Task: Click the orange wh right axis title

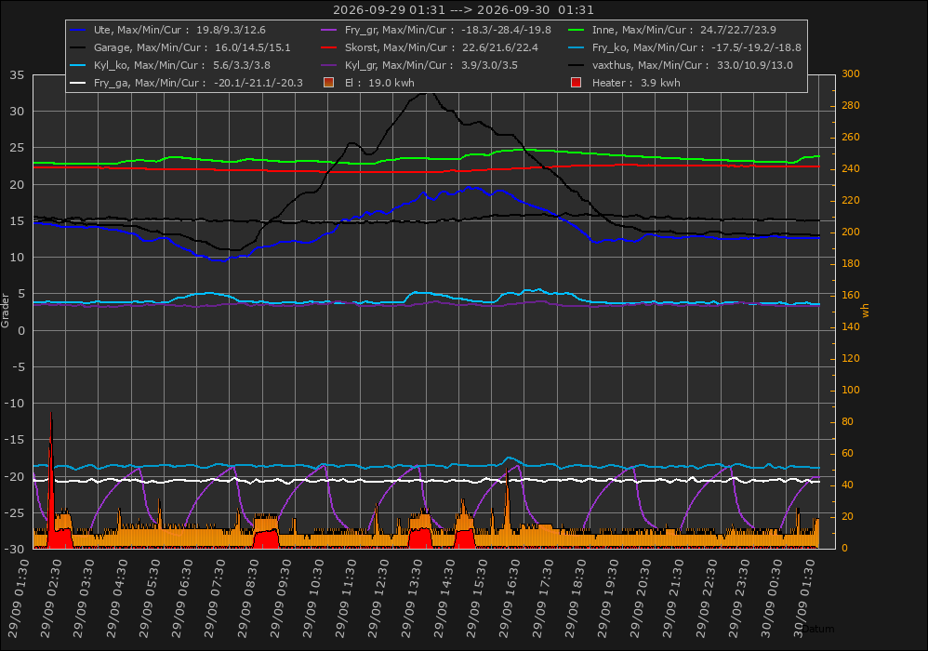Action: 866,311
